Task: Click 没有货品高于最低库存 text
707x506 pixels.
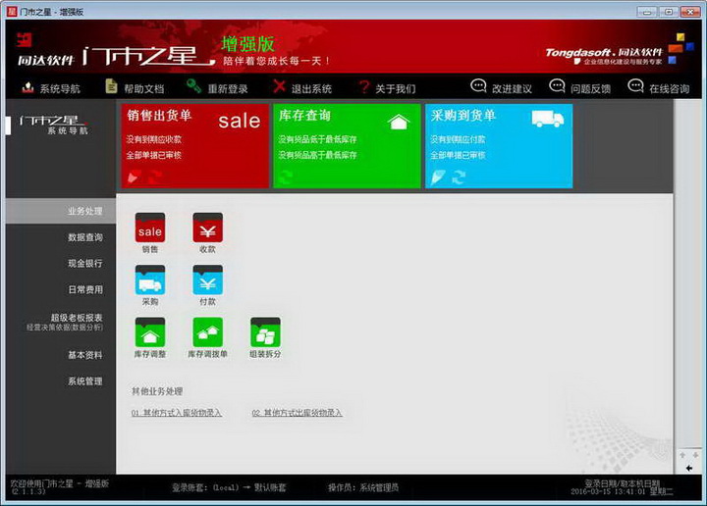Action: 317,155
